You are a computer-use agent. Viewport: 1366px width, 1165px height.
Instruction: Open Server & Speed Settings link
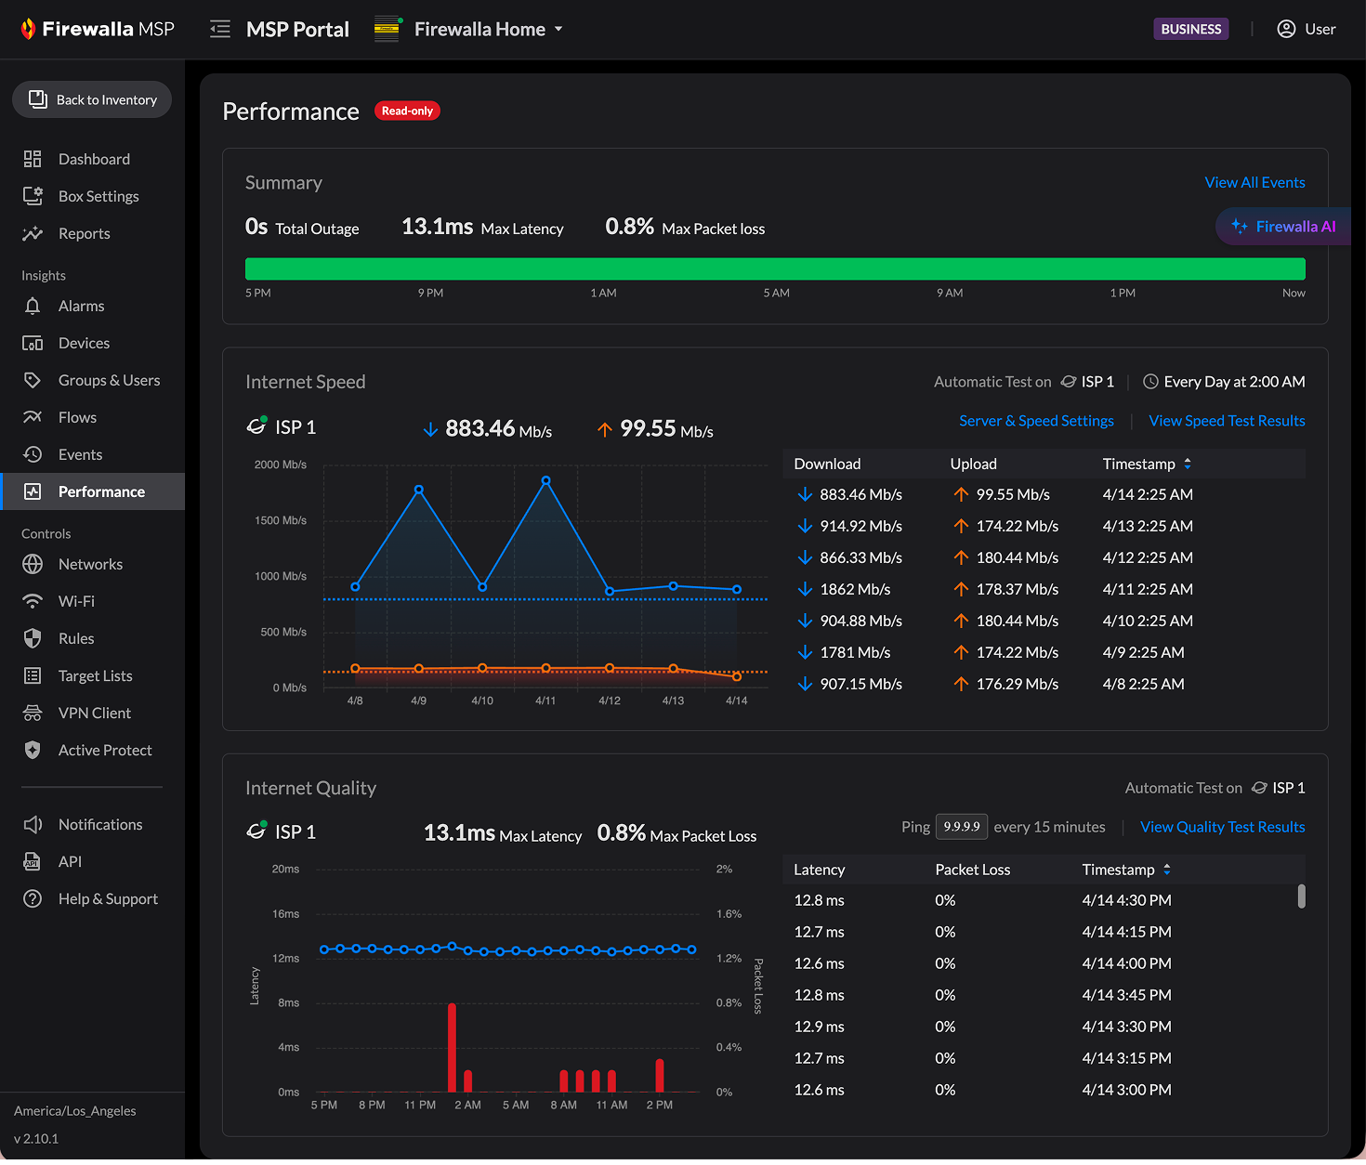tap(1036, 421)
